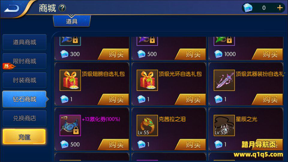Select the 钻石商城 section
Screen dimensions: 288x162
coord(24,99)
